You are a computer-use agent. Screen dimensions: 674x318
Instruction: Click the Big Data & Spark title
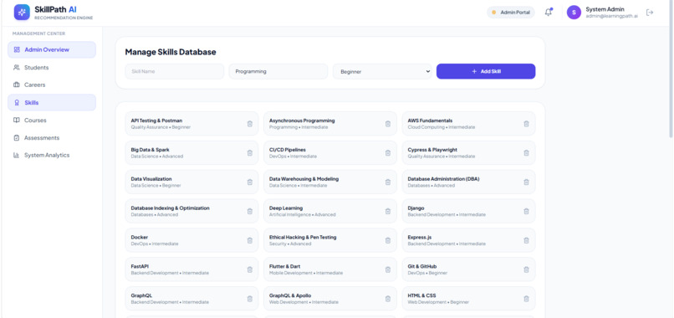150,150
